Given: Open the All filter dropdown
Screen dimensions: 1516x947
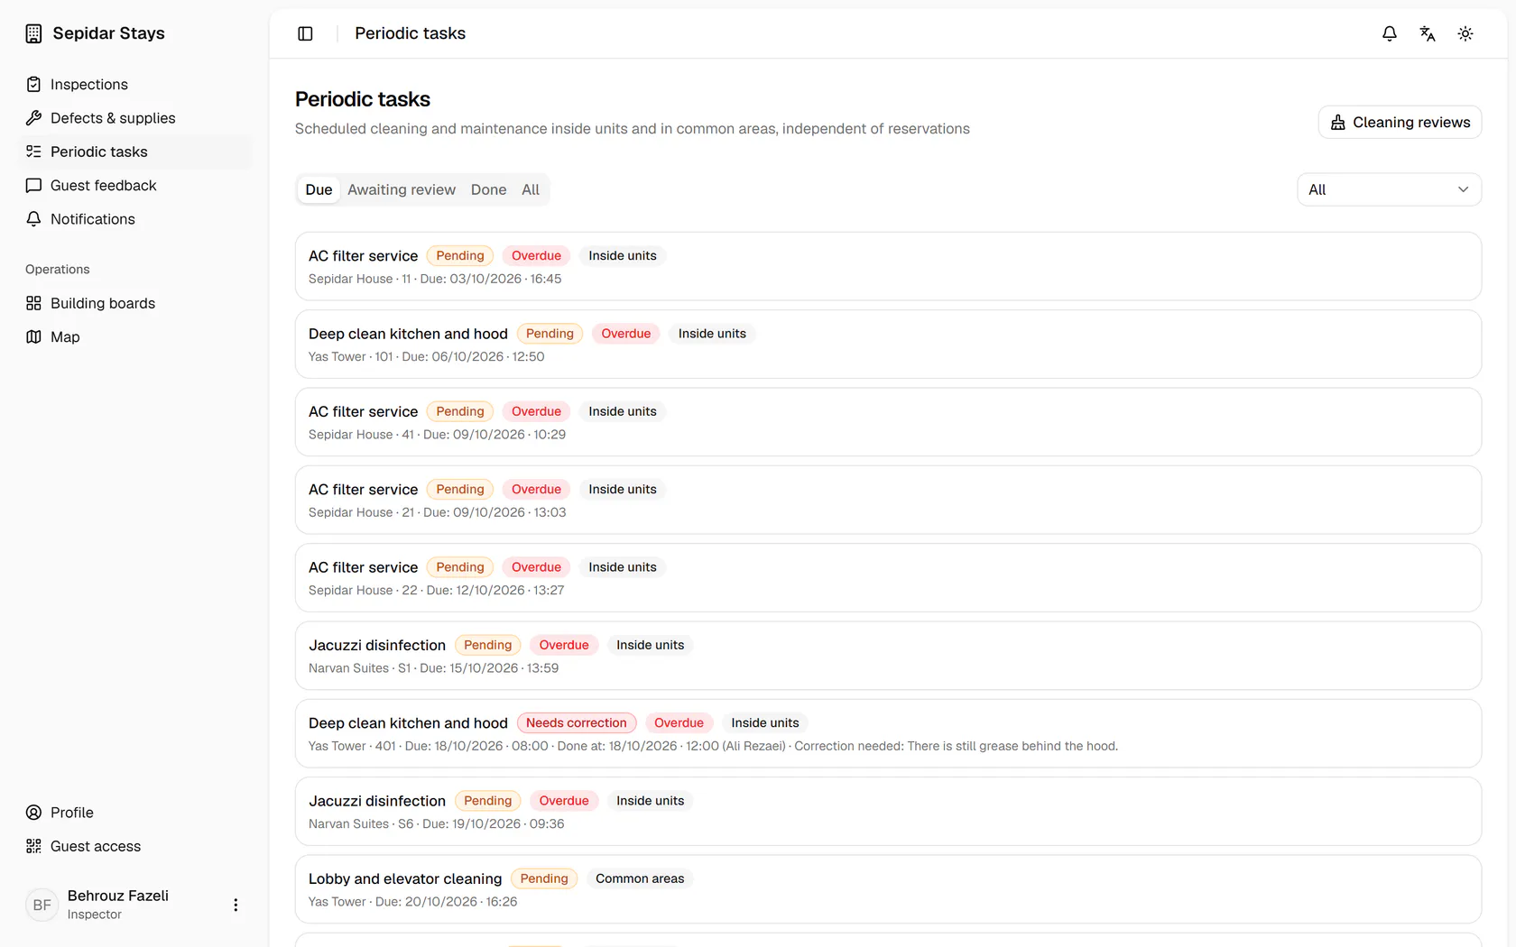Looking at the screenshot, I should [1389, 189].
